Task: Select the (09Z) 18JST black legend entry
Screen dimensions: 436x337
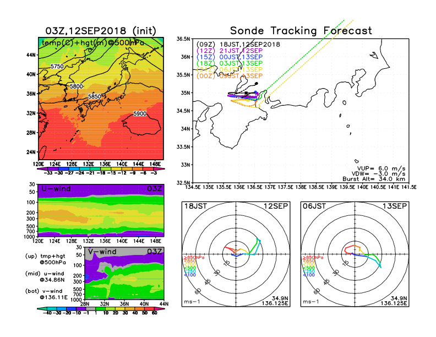Action: click(237, 44)
